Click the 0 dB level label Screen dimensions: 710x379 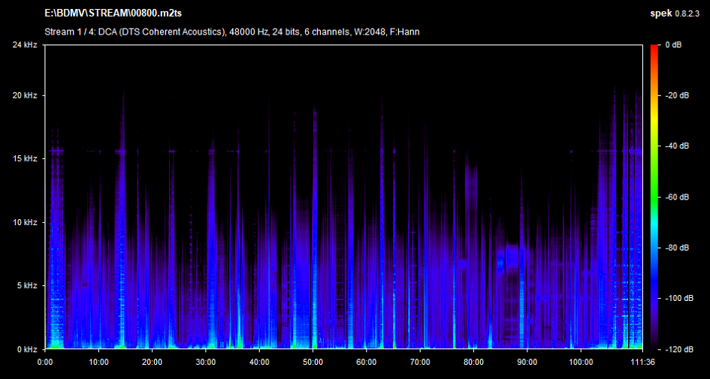click(x=673, y=45)
